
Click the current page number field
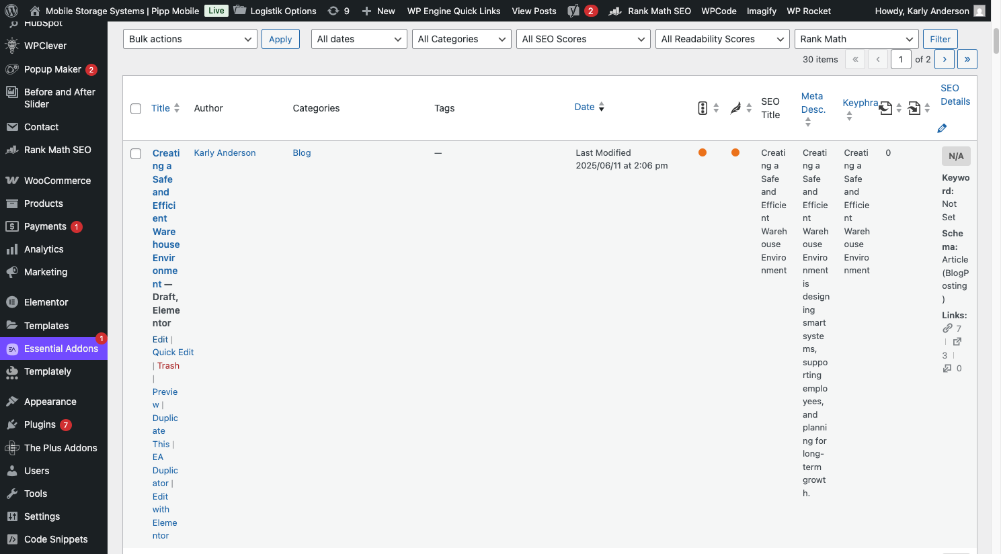pos(901,59)
